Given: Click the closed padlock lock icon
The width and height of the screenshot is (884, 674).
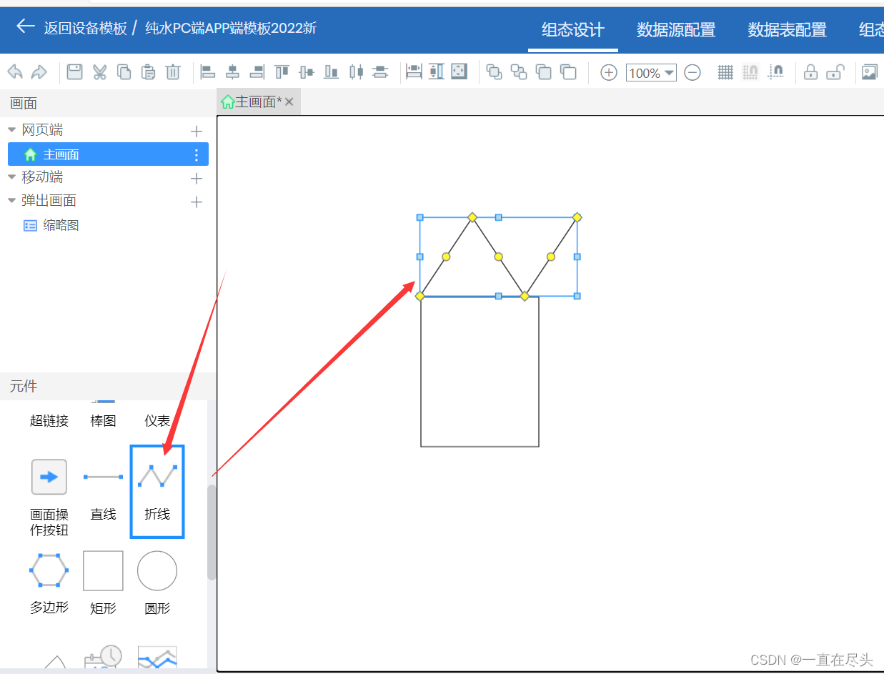Looking at the screenshot, I should (810, 72).
